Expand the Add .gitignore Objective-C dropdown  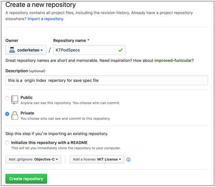click(x=33, y=159)
